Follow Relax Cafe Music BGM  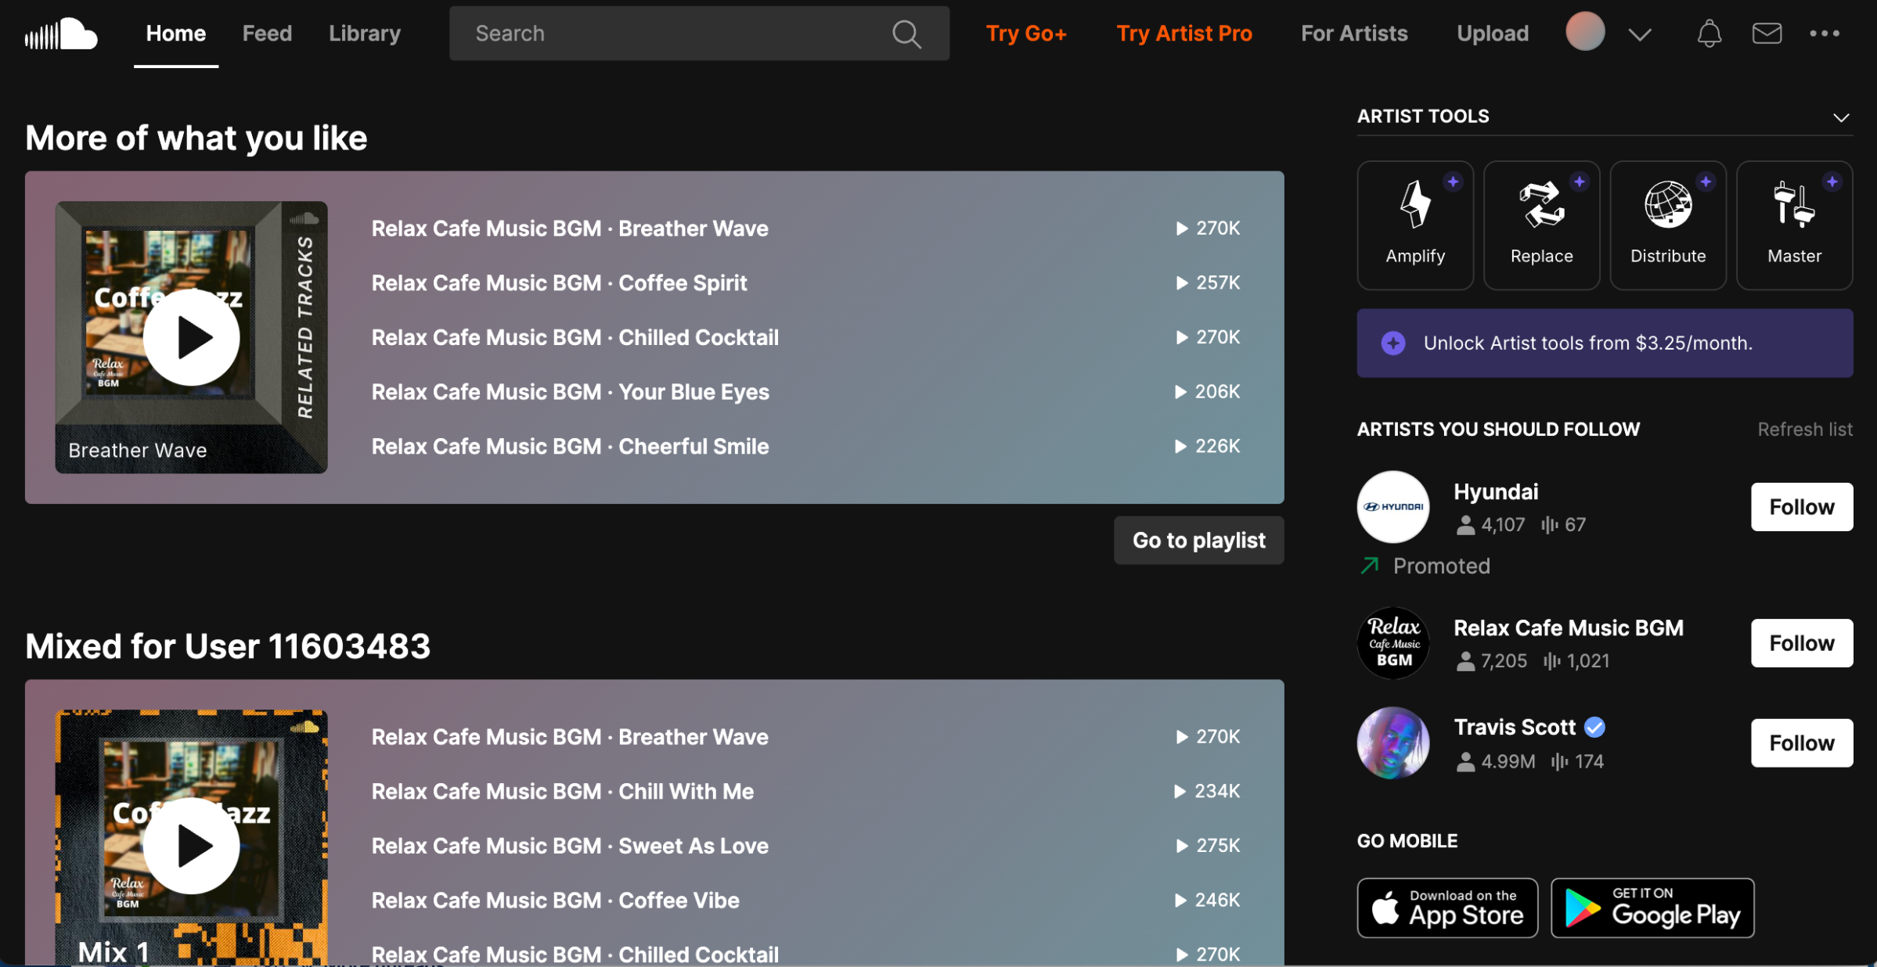[1801, 643]
